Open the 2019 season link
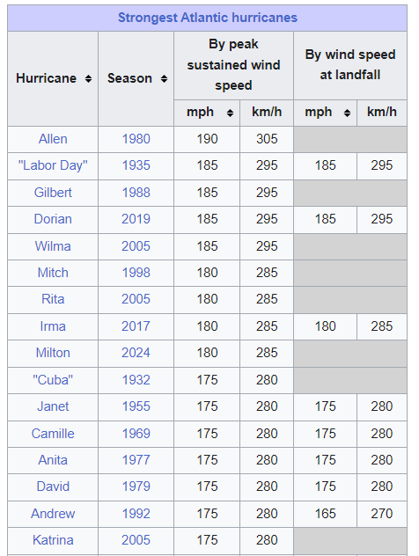The image size is (419, 556). (x=136, y=219)
